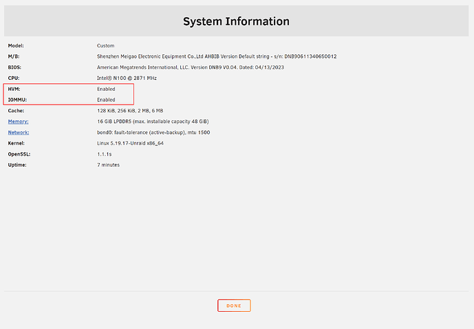Open the Memory link
Image resolution: width=474 pixels, height=329 pixels.
18,121
